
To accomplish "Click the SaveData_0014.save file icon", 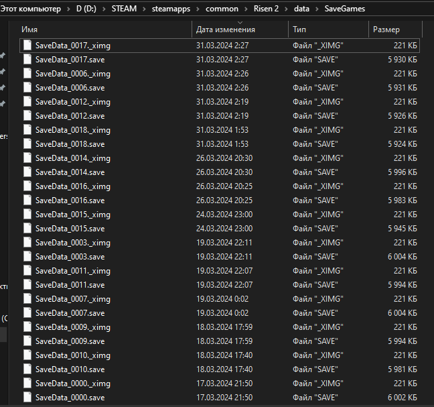I will click(x=27, y=172).
